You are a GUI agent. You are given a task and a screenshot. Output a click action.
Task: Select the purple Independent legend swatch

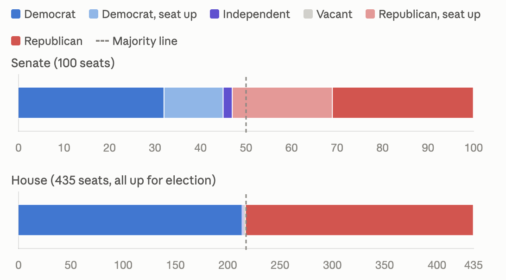pos(215,14)
